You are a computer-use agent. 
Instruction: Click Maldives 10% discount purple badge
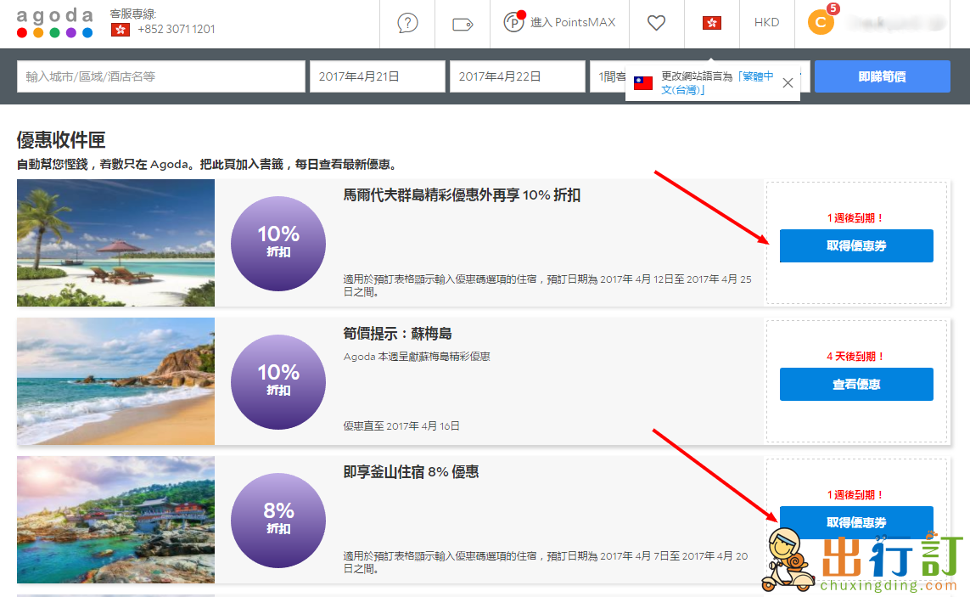tap(278, 244)
